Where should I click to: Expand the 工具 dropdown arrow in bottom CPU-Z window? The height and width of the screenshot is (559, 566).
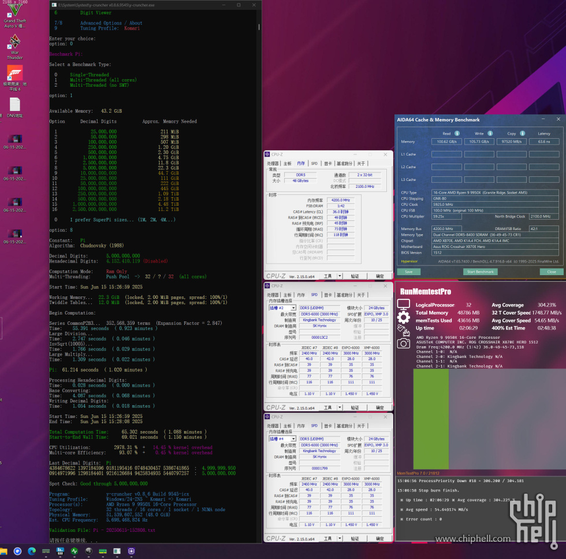pos(340,538)
